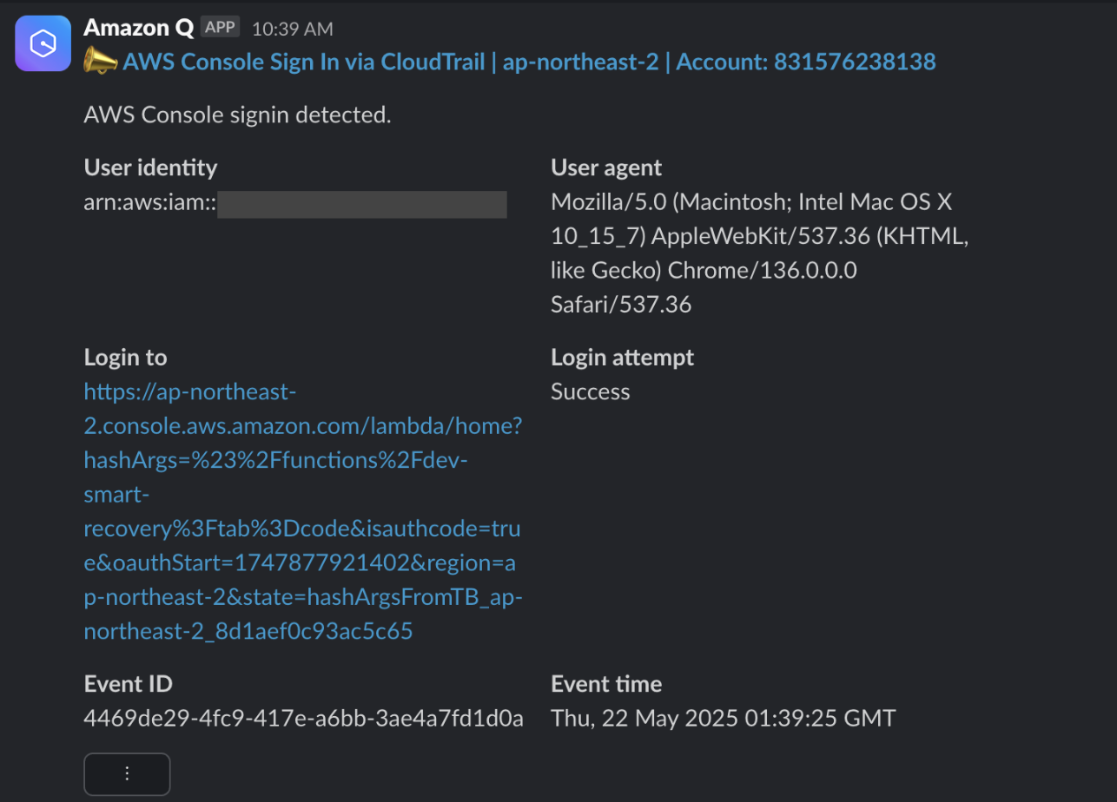Click the megaphone emoji before the title
Viewport: 1117px width, 802px height.
pyautogui.click(x=101, y=62)
